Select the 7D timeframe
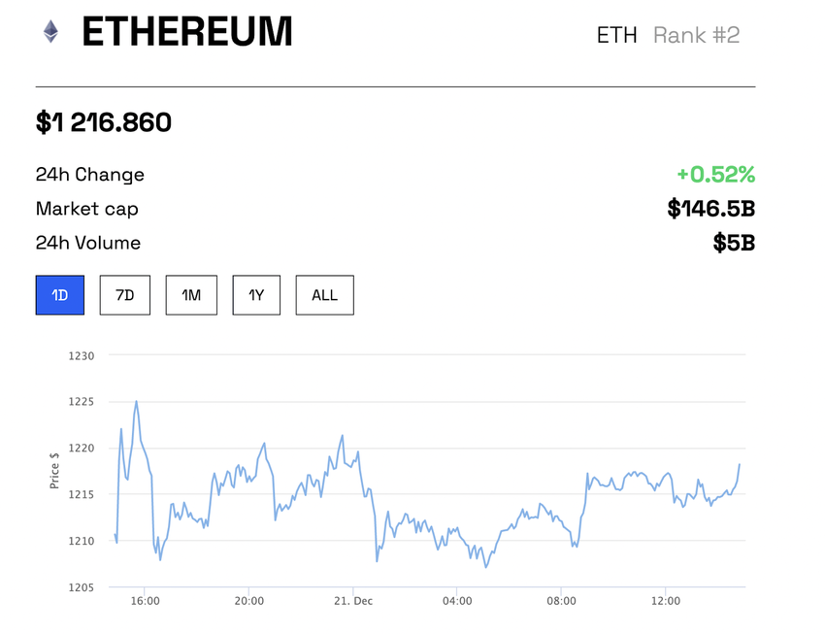Image resolution: width=825 pixels, height=634 pixels. pos(124,295)
